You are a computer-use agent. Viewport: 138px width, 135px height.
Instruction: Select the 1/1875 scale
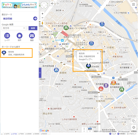click(7, 134)
